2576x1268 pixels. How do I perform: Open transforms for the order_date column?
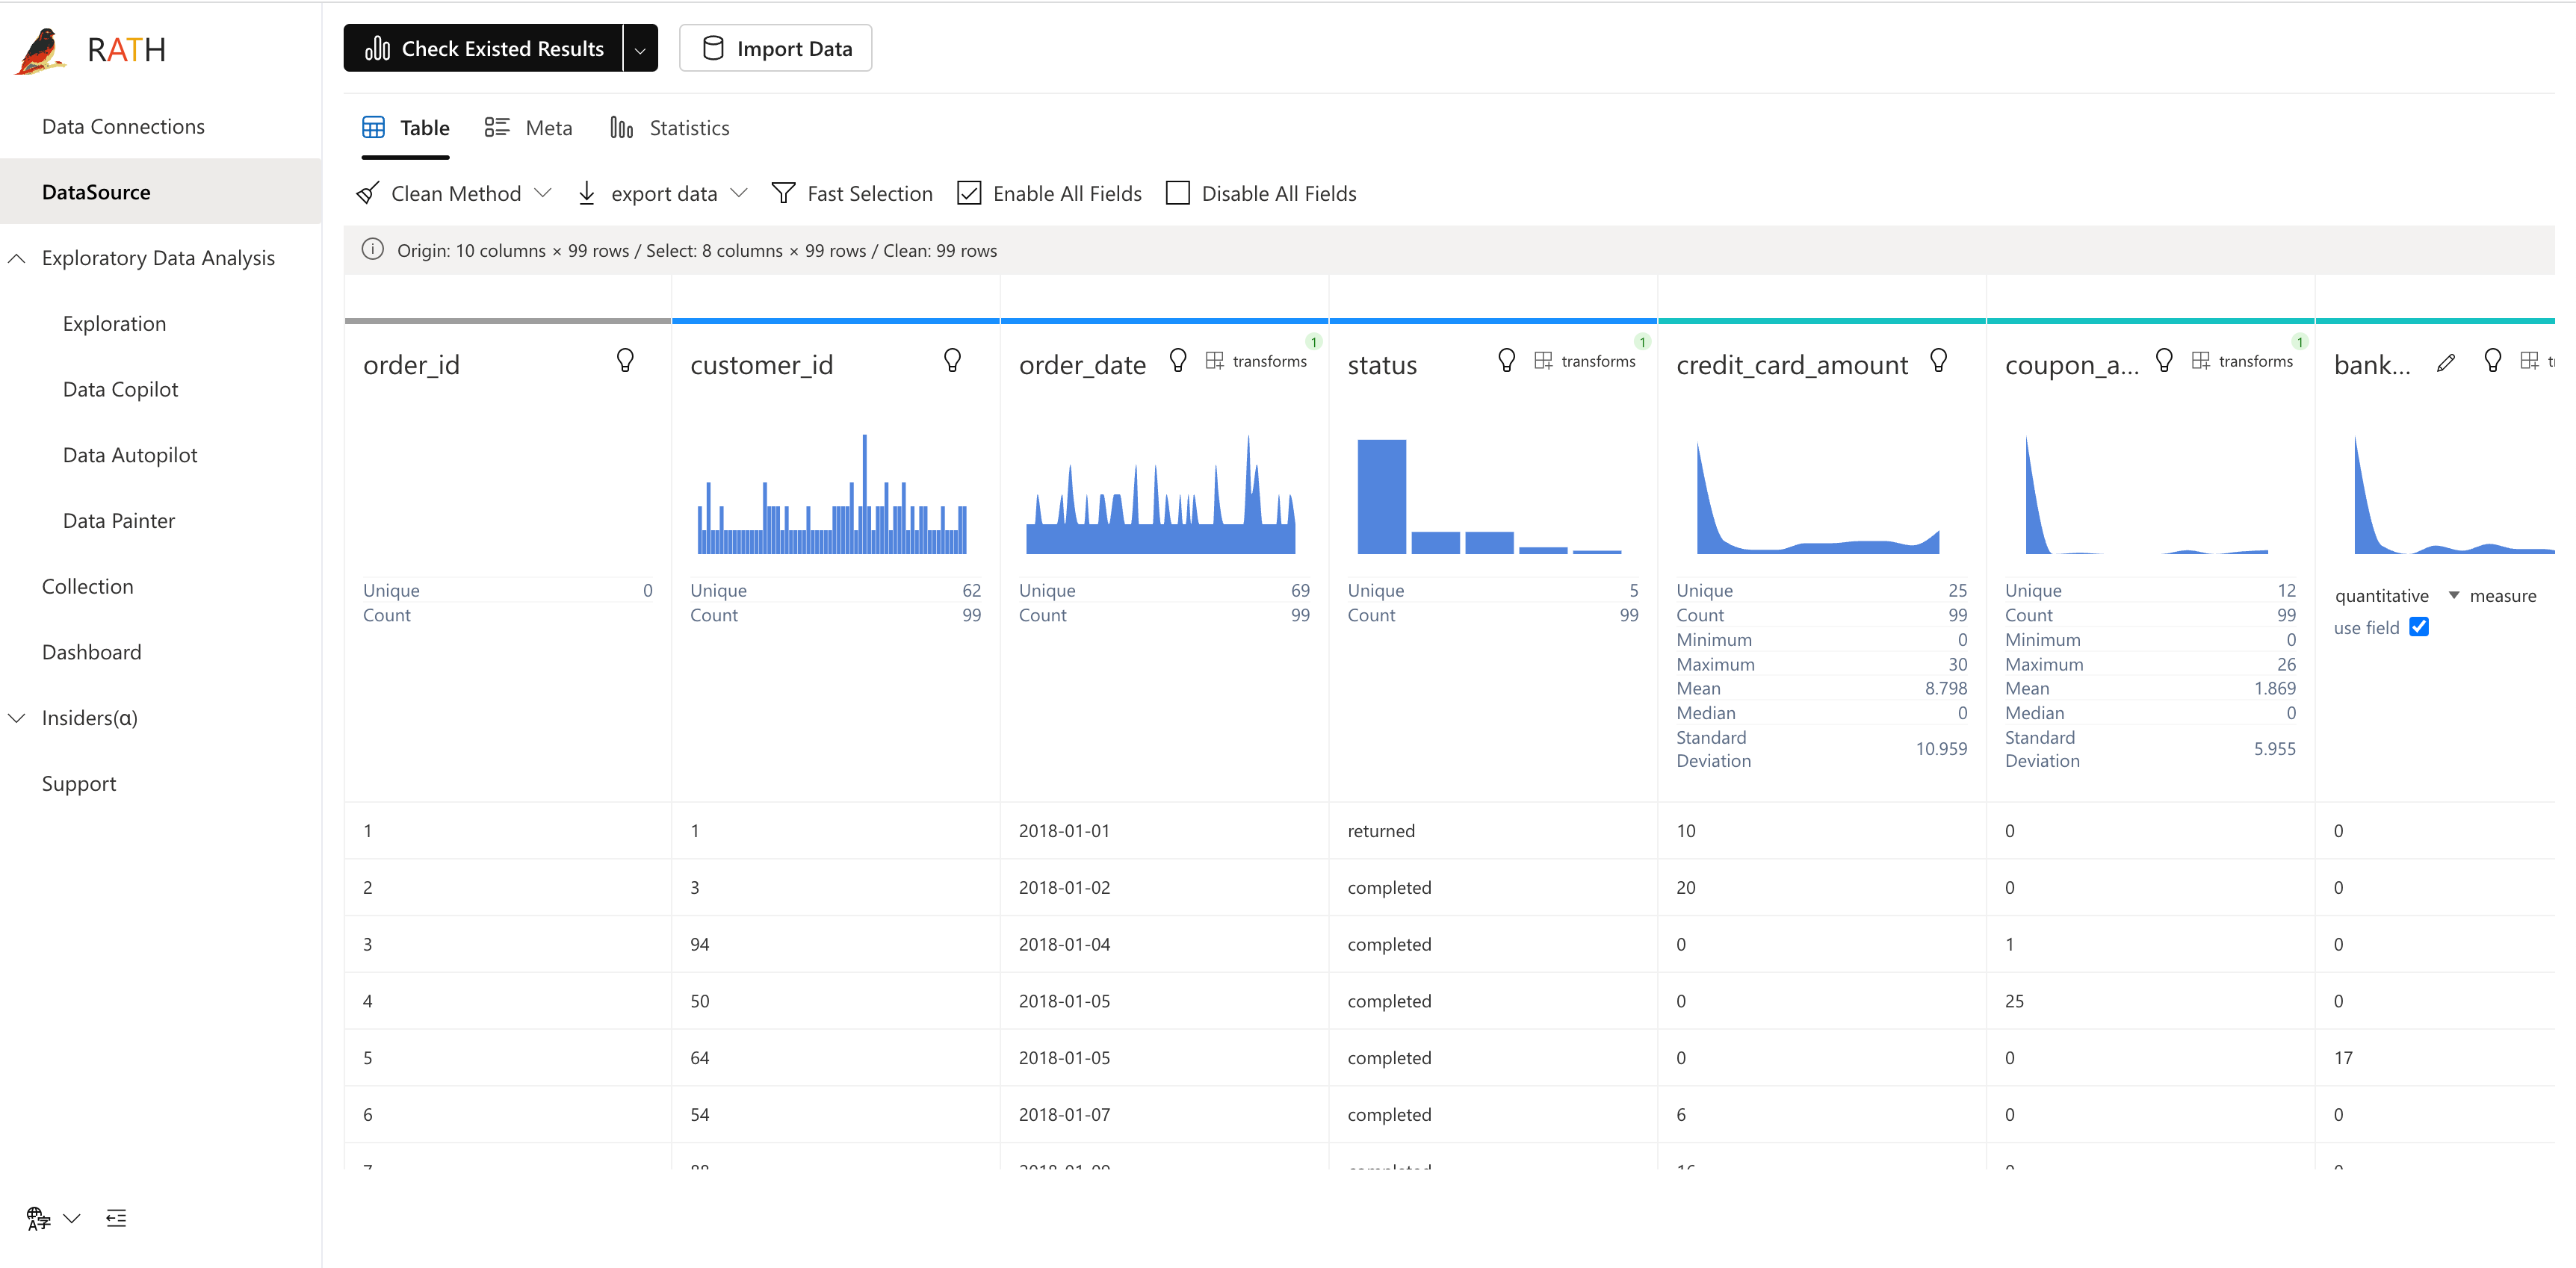(x=1257, y=361)
